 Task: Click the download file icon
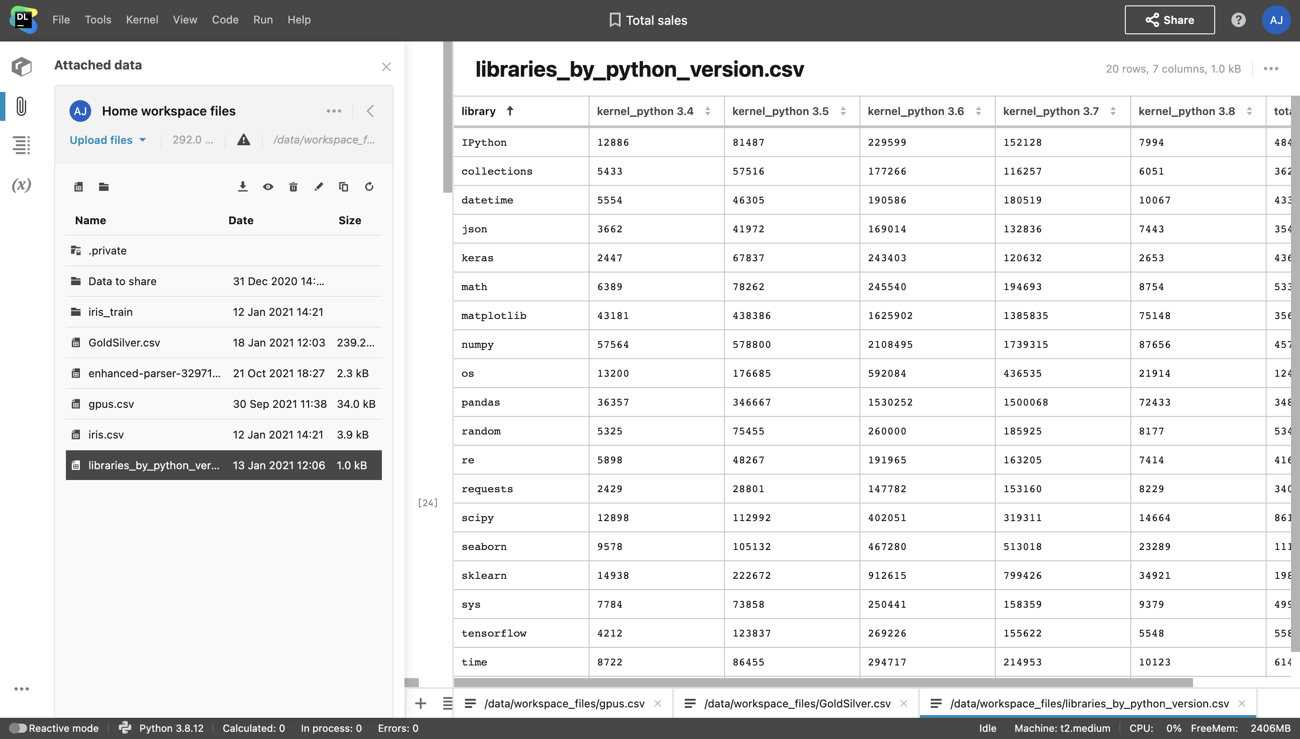(x=243, y=187)
